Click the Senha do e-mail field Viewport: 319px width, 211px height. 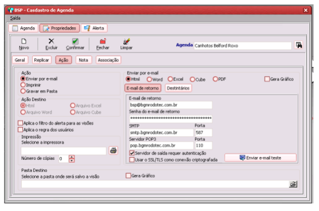(171, 119)
